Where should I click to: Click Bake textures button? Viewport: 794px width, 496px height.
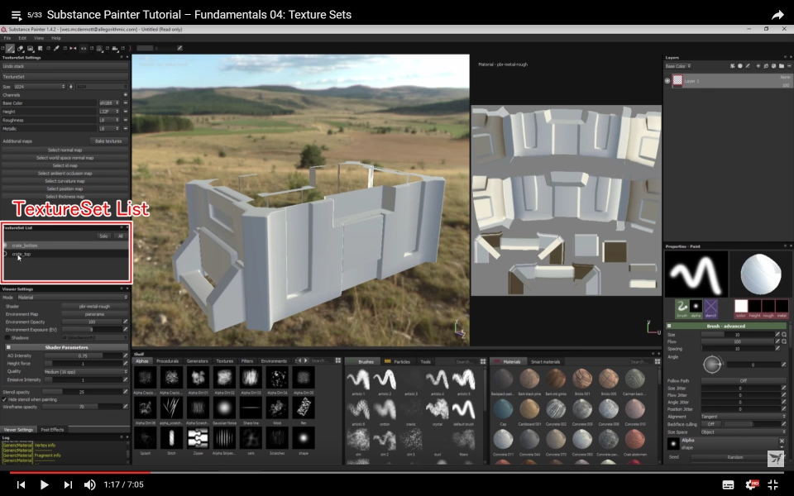(108, 141)
